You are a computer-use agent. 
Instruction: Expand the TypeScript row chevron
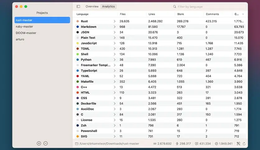pos(114,71)
